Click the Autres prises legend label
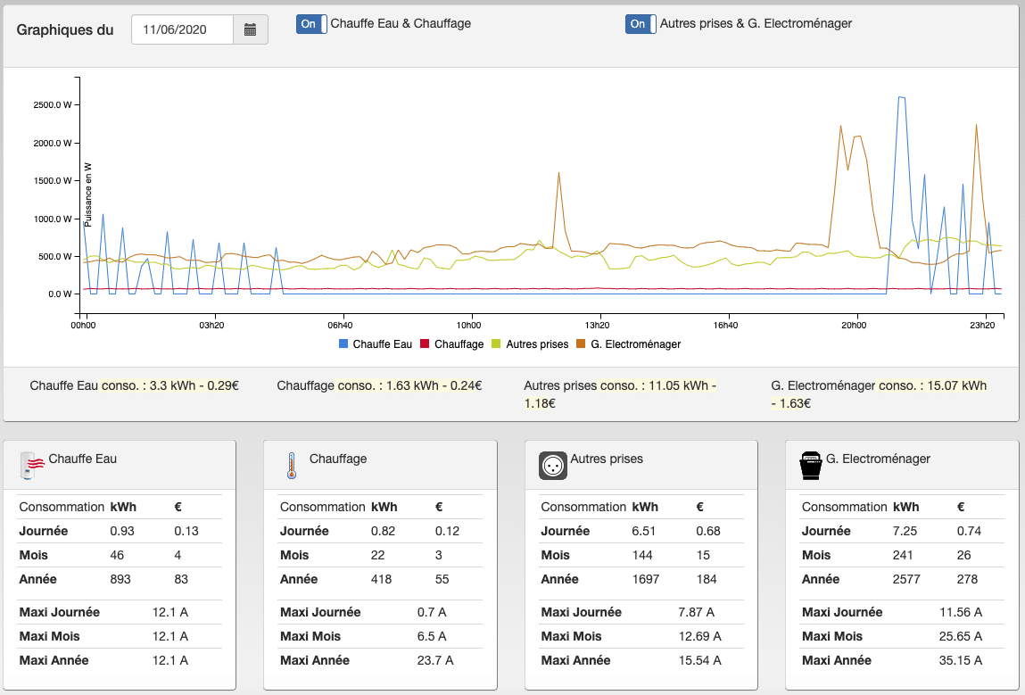1025x695 pixels. (537, 343)
